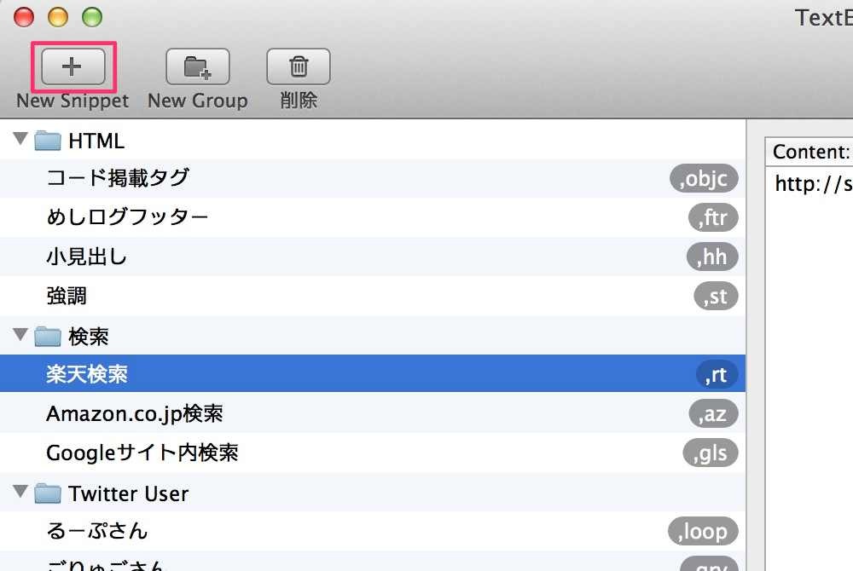This screenshot has width=853, height=571.
Task: Select the 検索 folder icon
Action: click(48, 337)
